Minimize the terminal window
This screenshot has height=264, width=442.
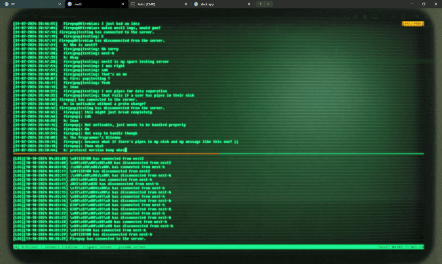412,4
